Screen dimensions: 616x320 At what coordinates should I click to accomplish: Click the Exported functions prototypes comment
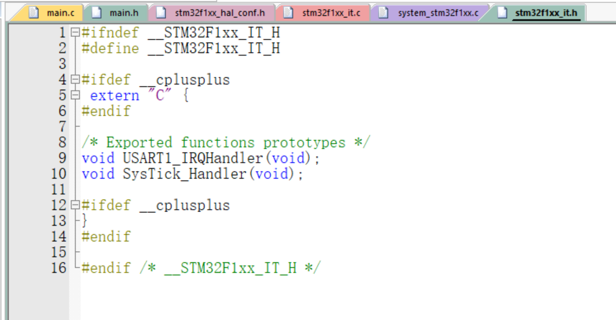pos(226,142)
